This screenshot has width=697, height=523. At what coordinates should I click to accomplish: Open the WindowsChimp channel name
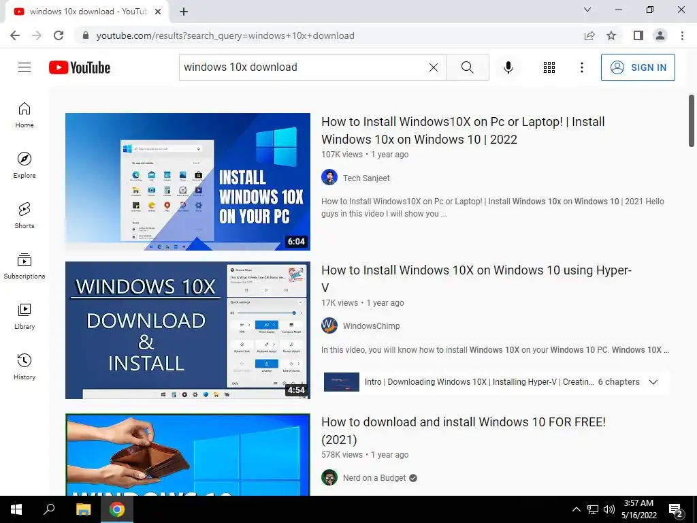[x=371, y=326]
